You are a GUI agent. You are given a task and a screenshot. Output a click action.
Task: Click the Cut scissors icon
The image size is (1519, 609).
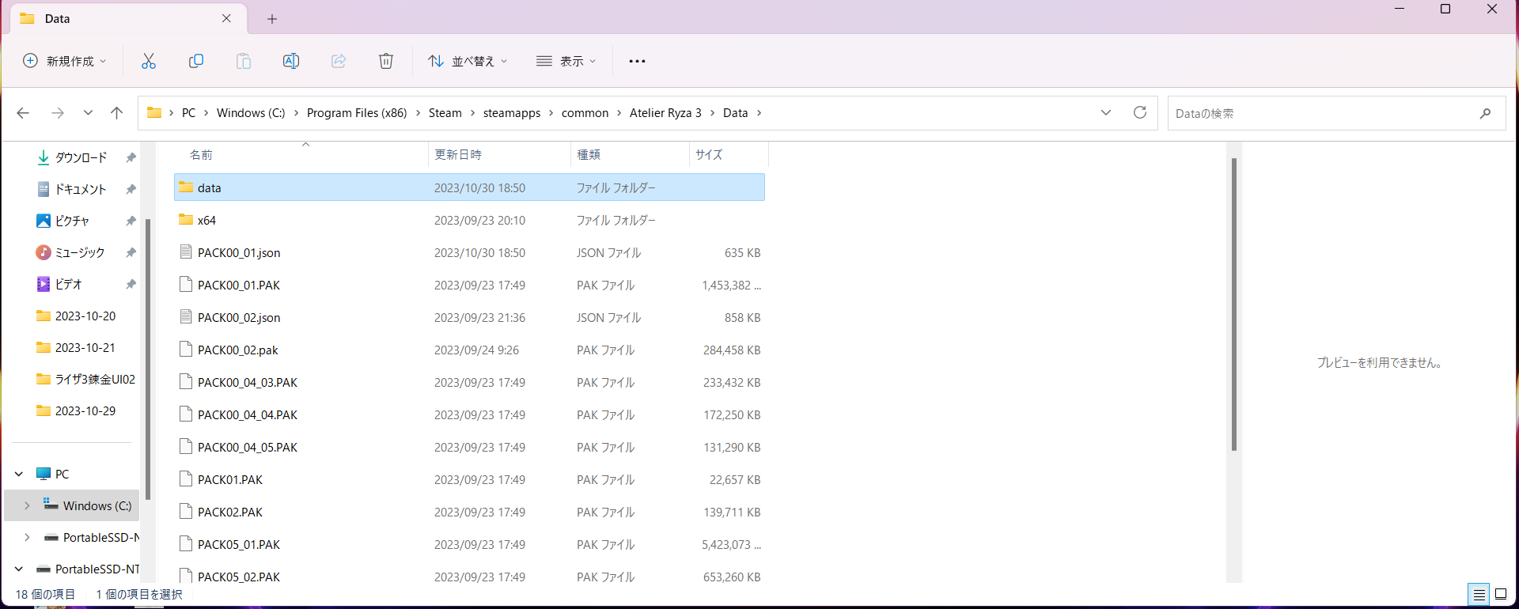(x=149, y=61)
